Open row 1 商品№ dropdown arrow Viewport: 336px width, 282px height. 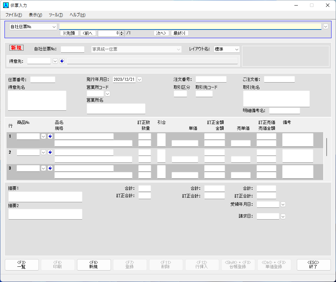(x=43, y=136)
